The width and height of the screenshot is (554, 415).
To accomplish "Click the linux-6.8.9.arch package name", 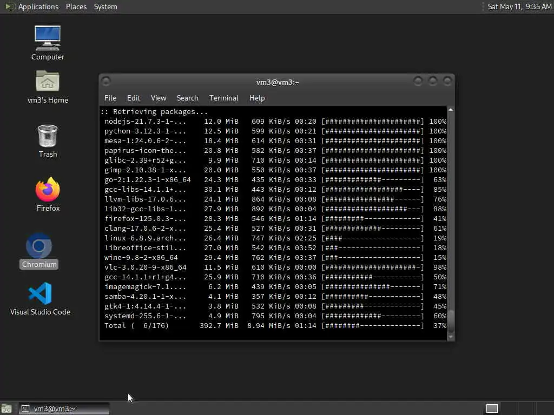I will [x=145, y=238].
